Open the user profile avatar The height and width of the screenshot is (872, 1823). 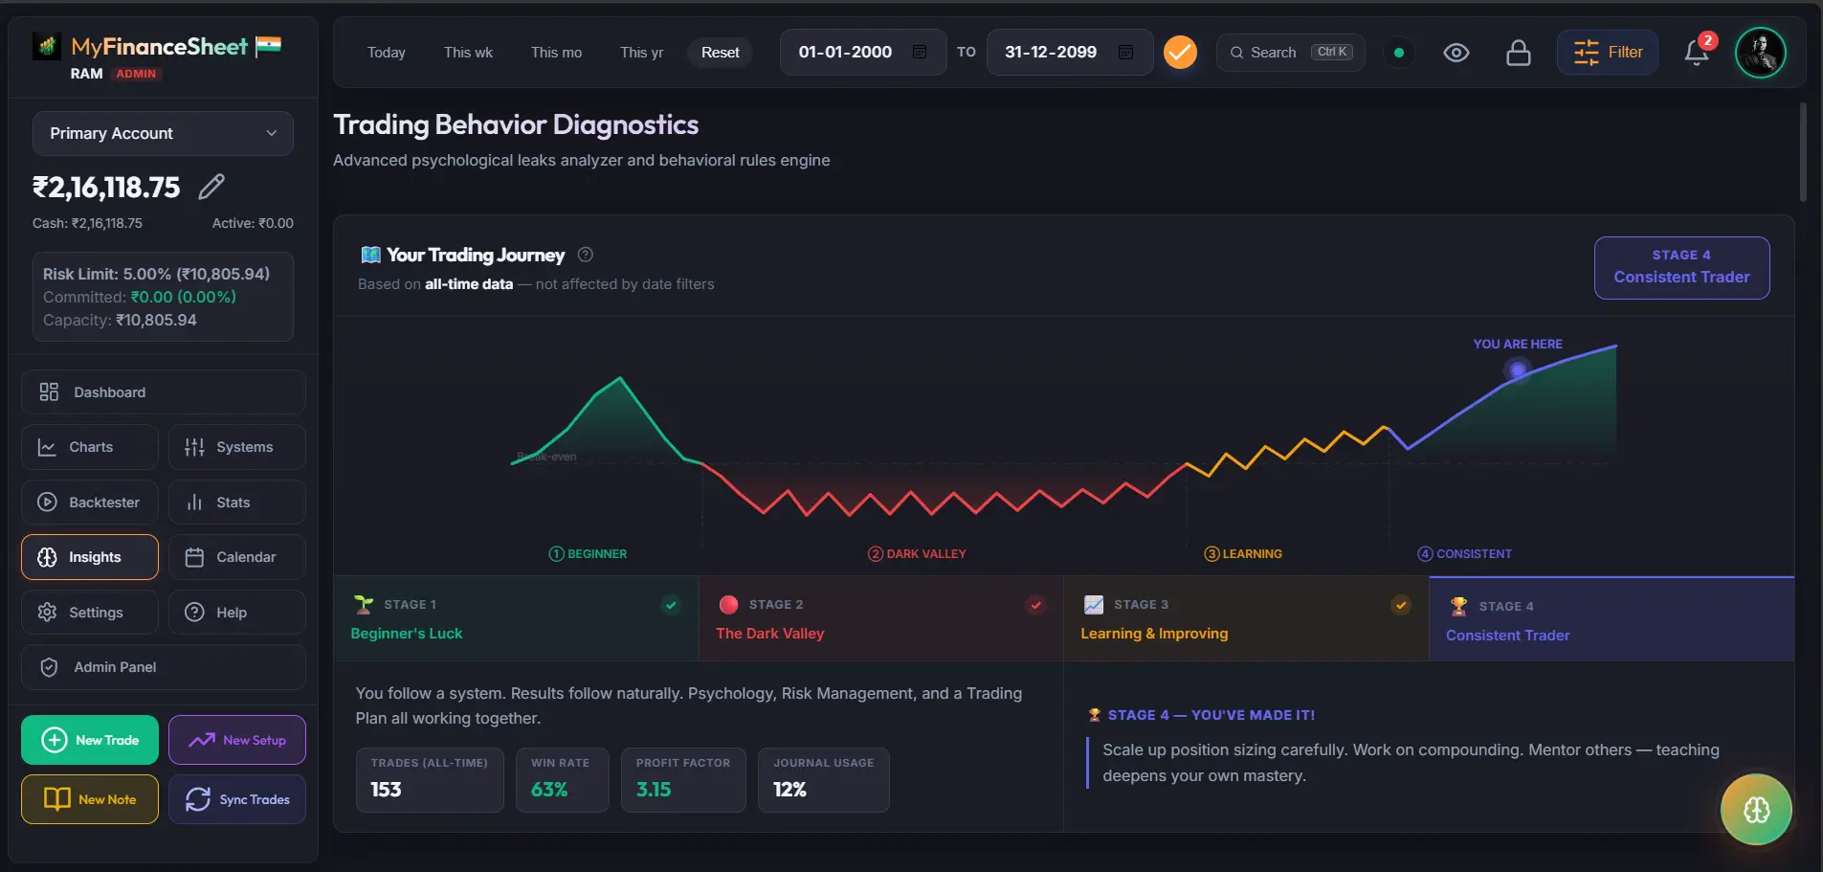pyautogui.click(x=1761, y=53)
